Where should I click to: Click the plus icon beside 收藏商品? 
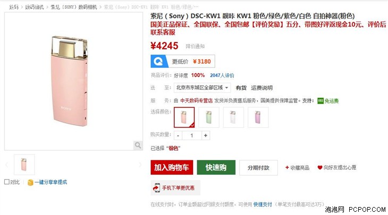tap(287, 168)
